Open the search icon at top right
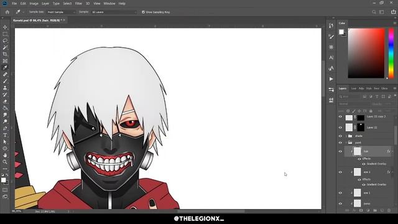Screen dimensions: 398x224 pos(374,12)
